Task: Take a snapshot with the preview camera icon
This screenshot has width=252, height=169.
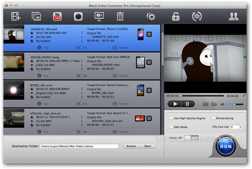Action: pyautogui.click(x=205, y=104)
